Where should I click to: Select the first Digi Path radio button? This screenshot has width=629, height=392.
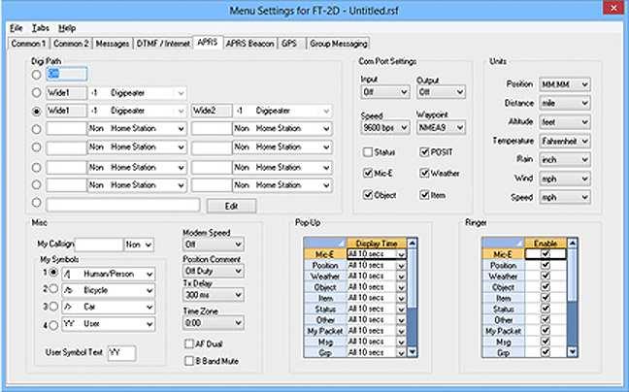click(x=37, y=75)
